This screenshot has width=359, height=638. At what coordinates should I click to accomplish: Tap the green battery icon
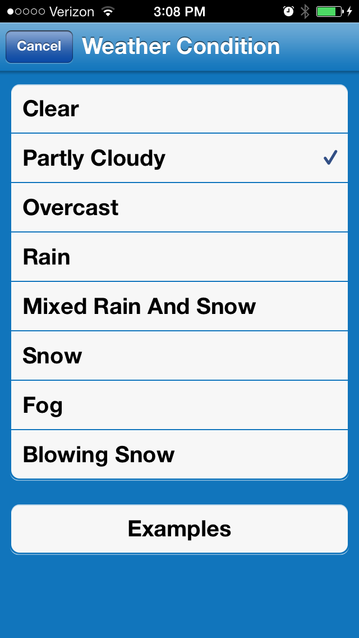click(329, 12)
